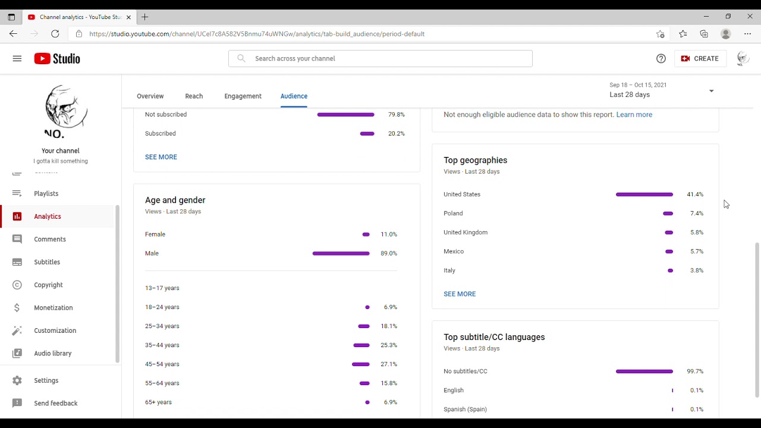Click the Poland geography row

pos(574,213)
